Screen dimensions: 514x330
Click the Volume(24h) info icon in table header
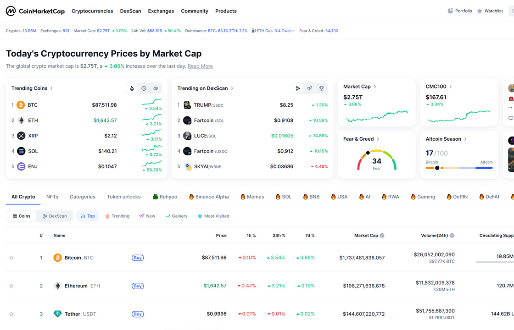coord(452,236)
